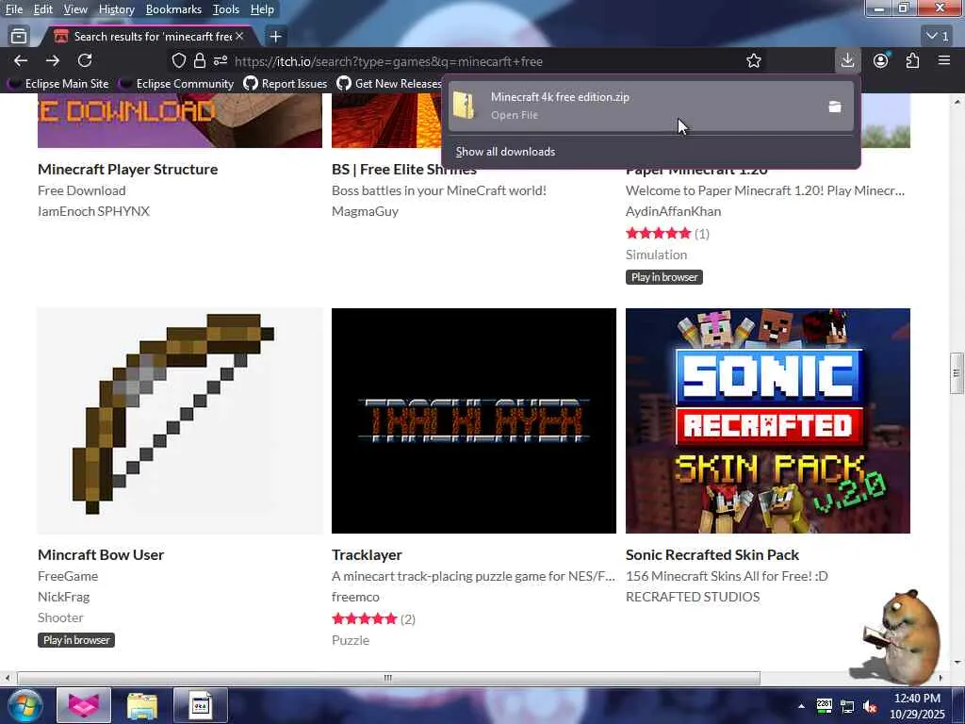This screenshot has width=965, height=724.
Task: Click Paper Minecraft five-star rating
Action: coord(659,234)
